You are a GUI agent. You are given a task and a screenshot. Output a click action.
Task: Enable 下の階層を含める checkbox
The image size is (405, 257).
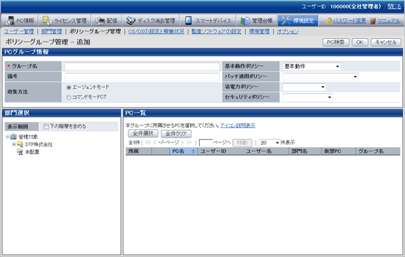click(x=46, y=126)
